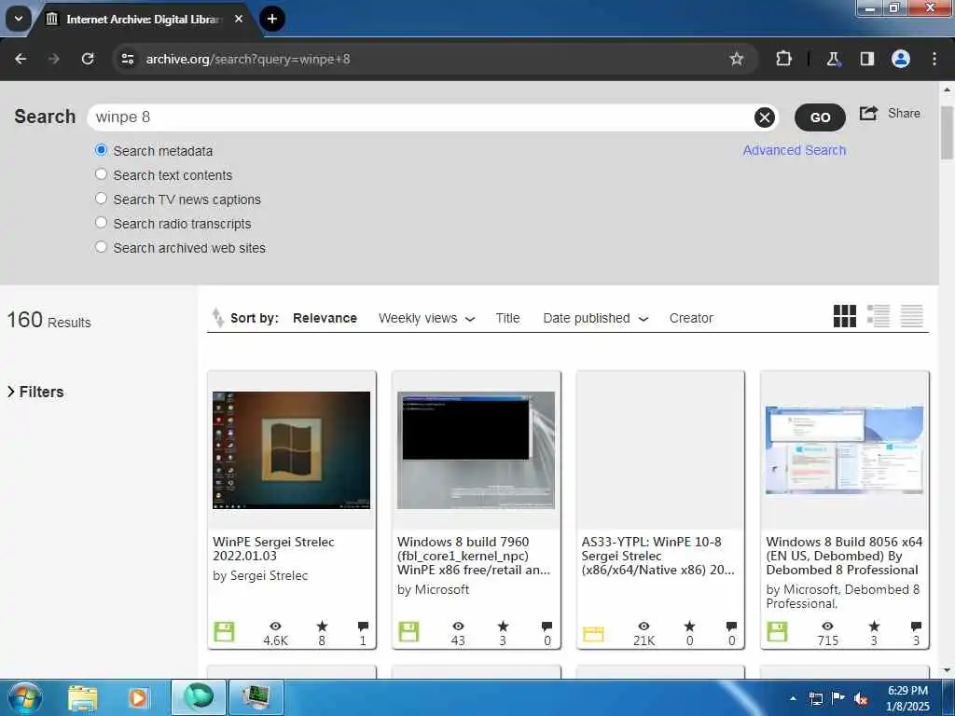Sort results by Relevance
955x716 pixels.
[x=325, y=319]
